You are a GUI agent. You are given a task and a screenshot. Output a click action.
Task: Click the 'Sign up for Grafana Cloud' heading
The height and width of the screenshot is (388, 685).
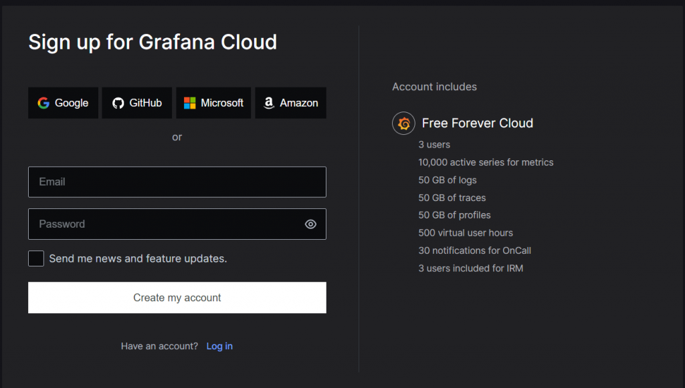pos(153,42)
